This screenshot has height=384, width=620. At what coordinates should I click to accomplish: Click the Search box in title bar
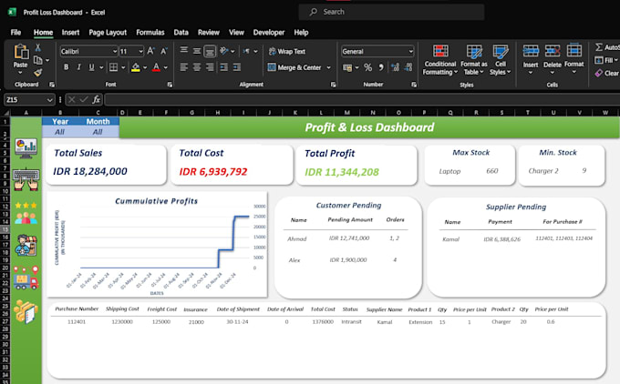point(391,12)
